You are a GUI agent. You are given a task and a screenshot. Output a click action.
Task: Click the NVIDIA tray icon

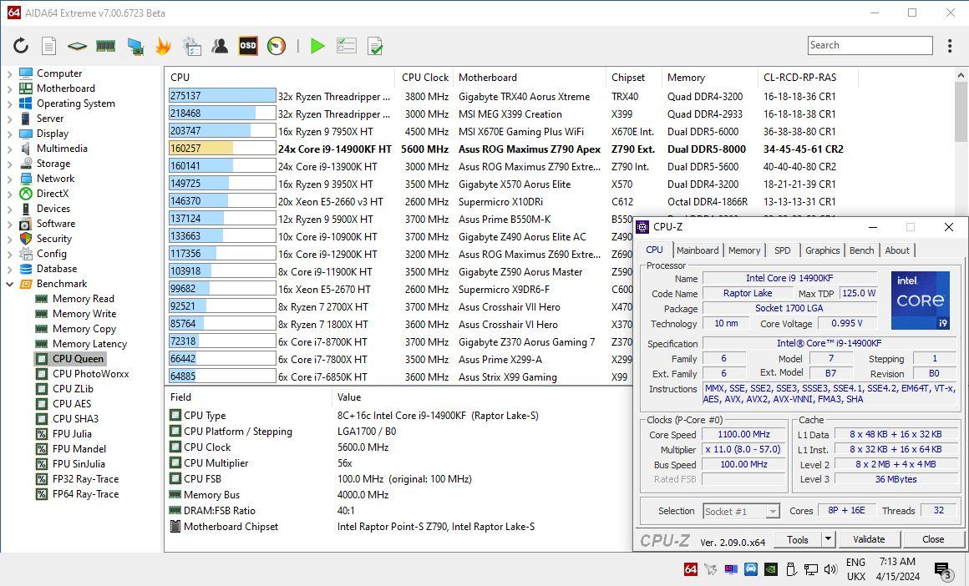[771, 569]
